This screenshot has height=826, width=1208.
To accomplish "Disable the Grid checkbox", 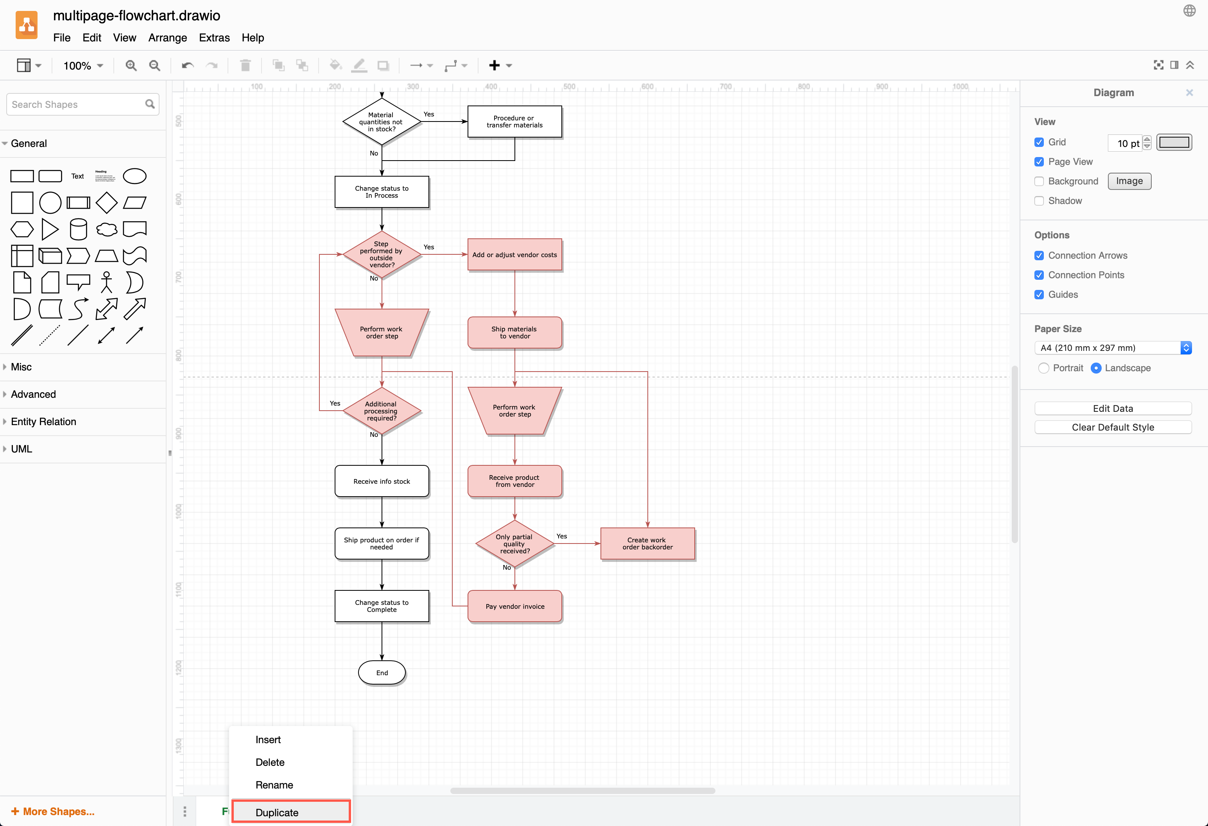I will (x=1039, y=142).
